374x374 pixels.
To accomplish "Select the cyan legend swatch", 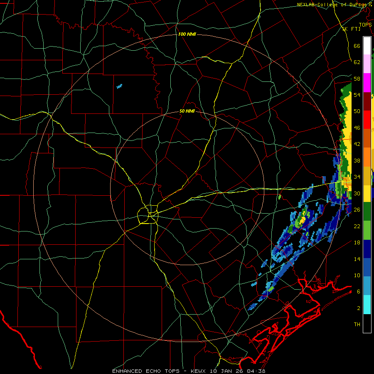I will point(367,305).
